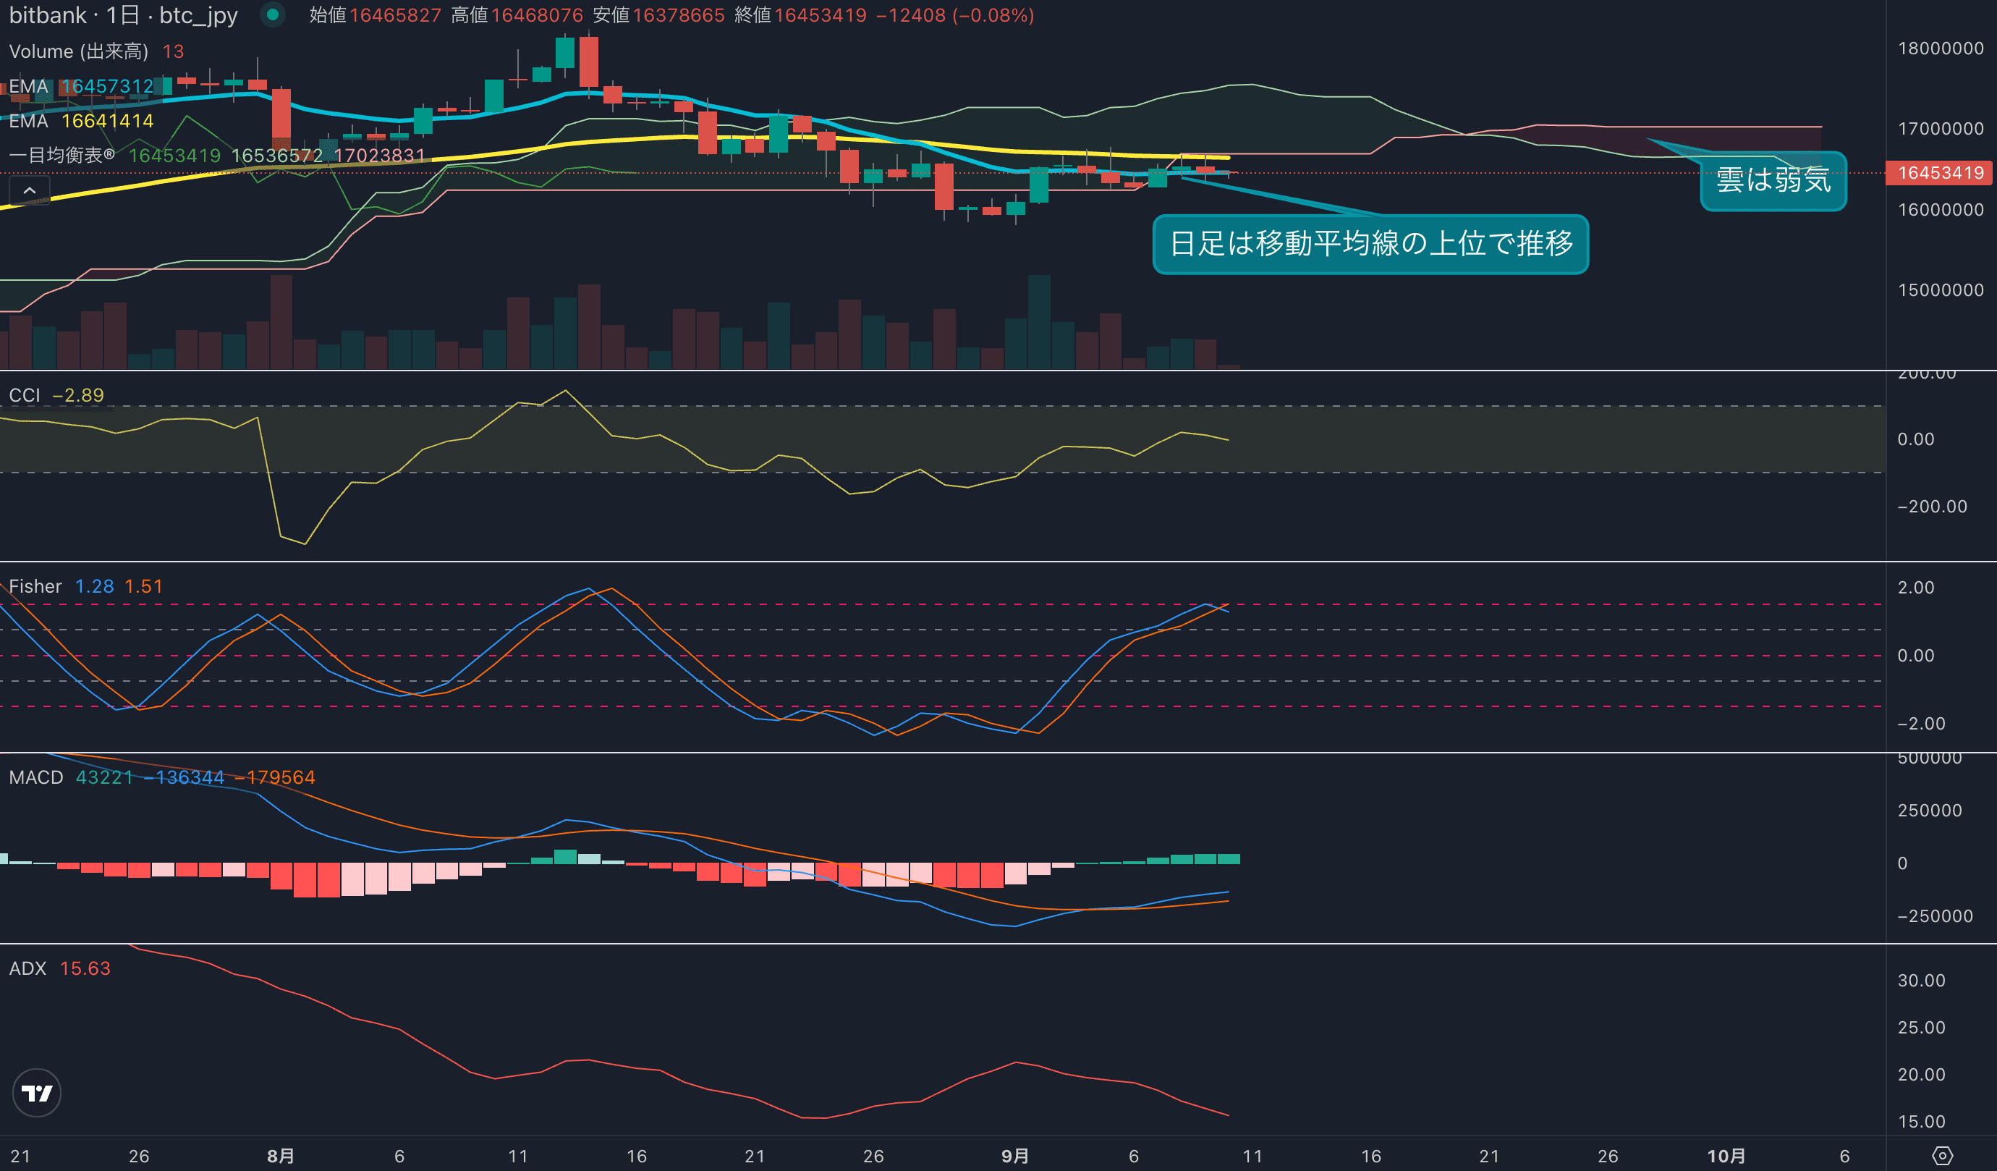Screen dimensions: 1997x1171
Task: Click the TradingView logo icon
Action: pos(36,1094)
